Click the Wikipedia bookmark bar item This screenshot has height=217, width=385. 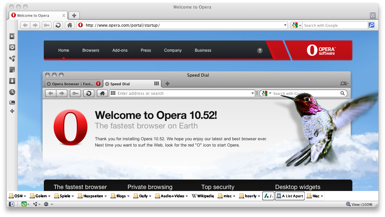pyautogui.click(x=203, y=196)
